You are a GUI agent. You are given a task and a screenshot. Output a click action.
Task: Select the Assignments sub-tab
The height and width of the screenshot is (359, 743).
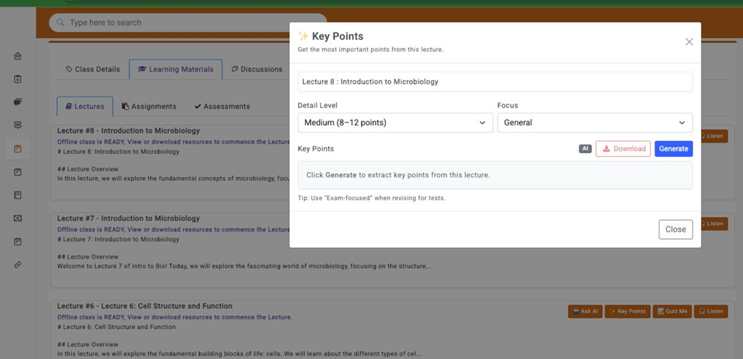149,106
